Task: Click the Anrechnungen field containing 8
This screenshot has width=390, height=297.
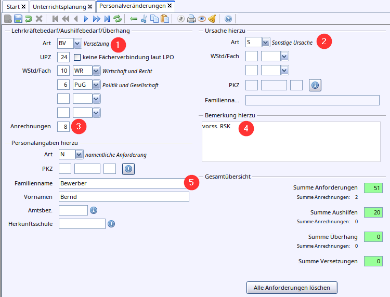Action: pos(63,127)
